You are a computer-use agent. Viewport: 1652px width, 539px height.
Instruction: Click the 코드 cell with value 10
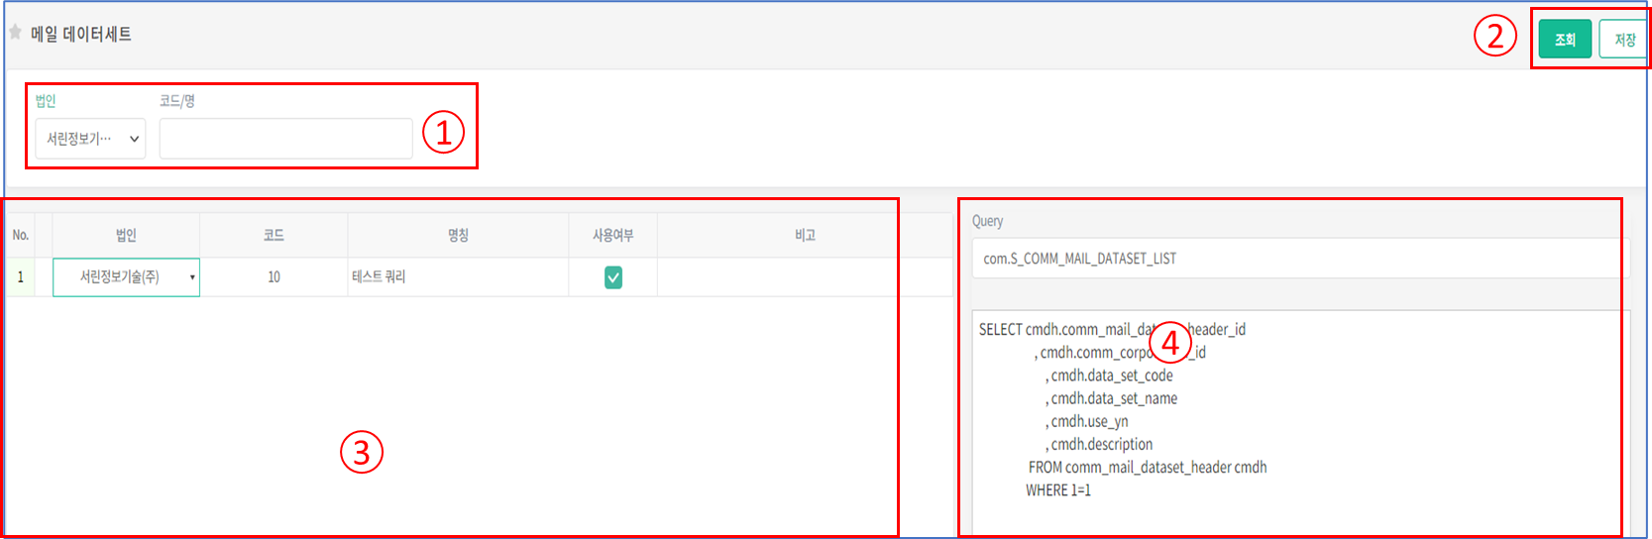[x=274, y=277]
